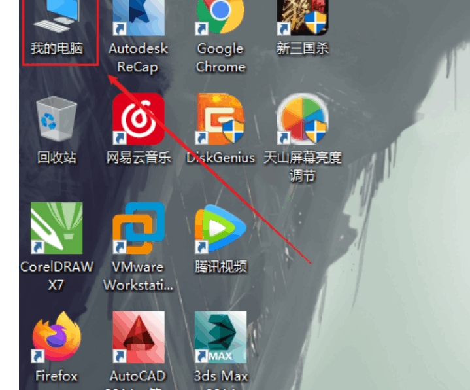Launch the CorelDRAW X7 shortcut
470x390 pixels.
[x=57, y=228]
